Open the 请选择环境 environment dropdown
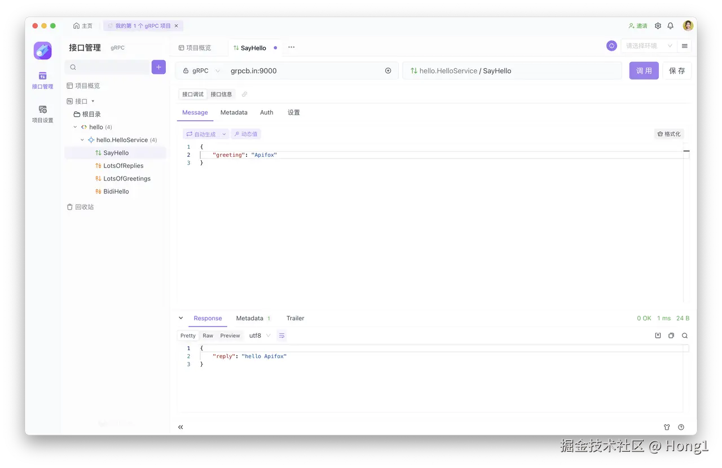This screenshot has height=468, width=722. [649, 46]
